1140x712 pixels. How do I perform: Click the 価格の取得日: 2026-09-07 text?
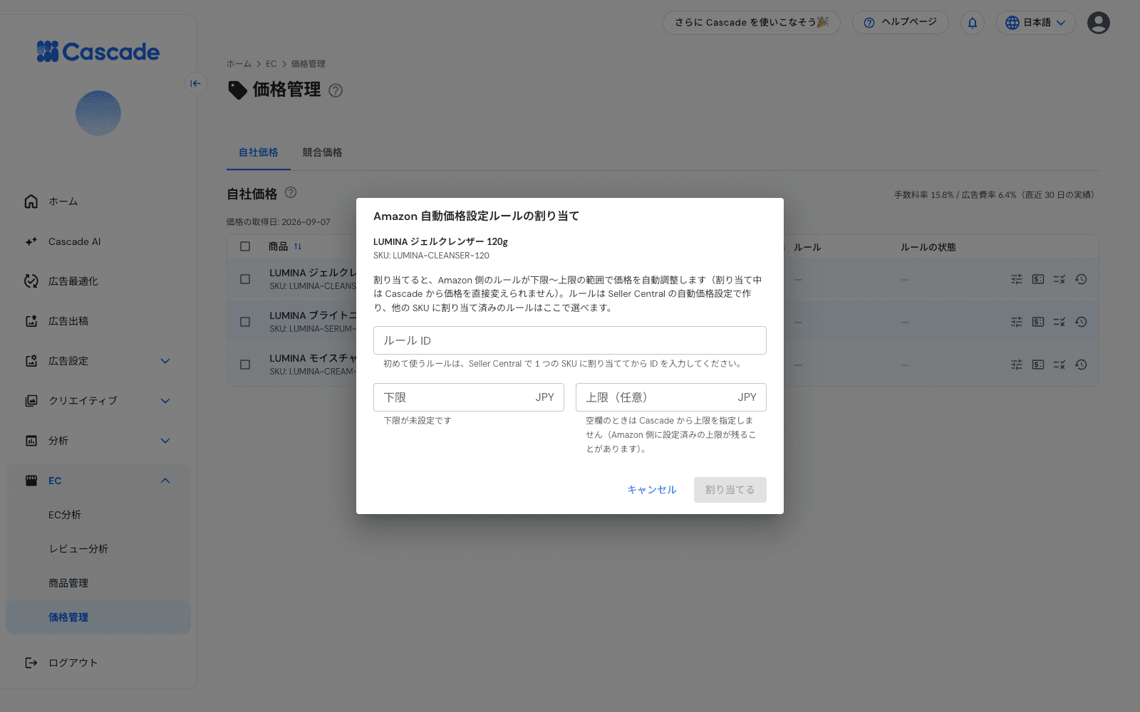(x=279, y=222)
